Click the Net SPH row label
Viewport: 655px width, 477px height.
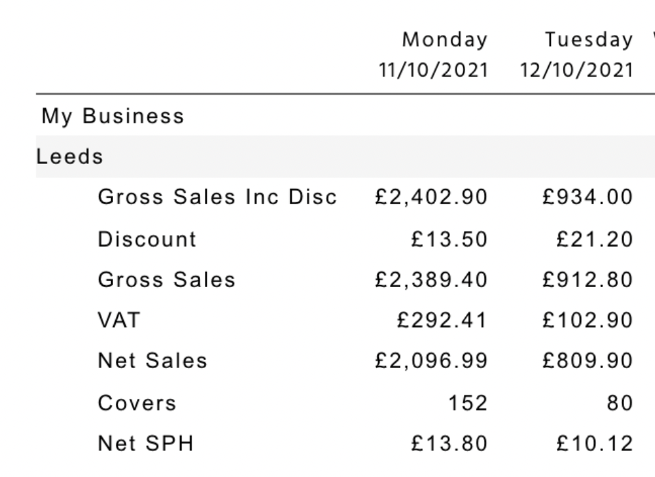coord(145,444)
